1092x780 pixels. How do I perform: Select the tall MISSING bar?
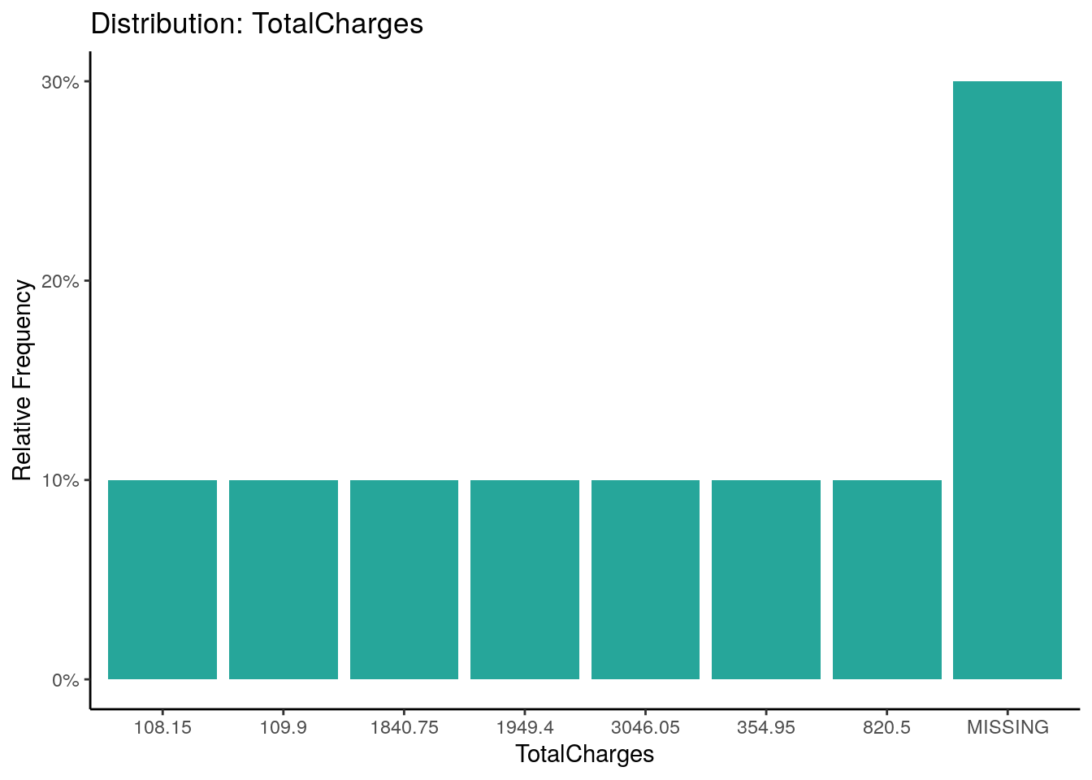[x=1007, y=380]
